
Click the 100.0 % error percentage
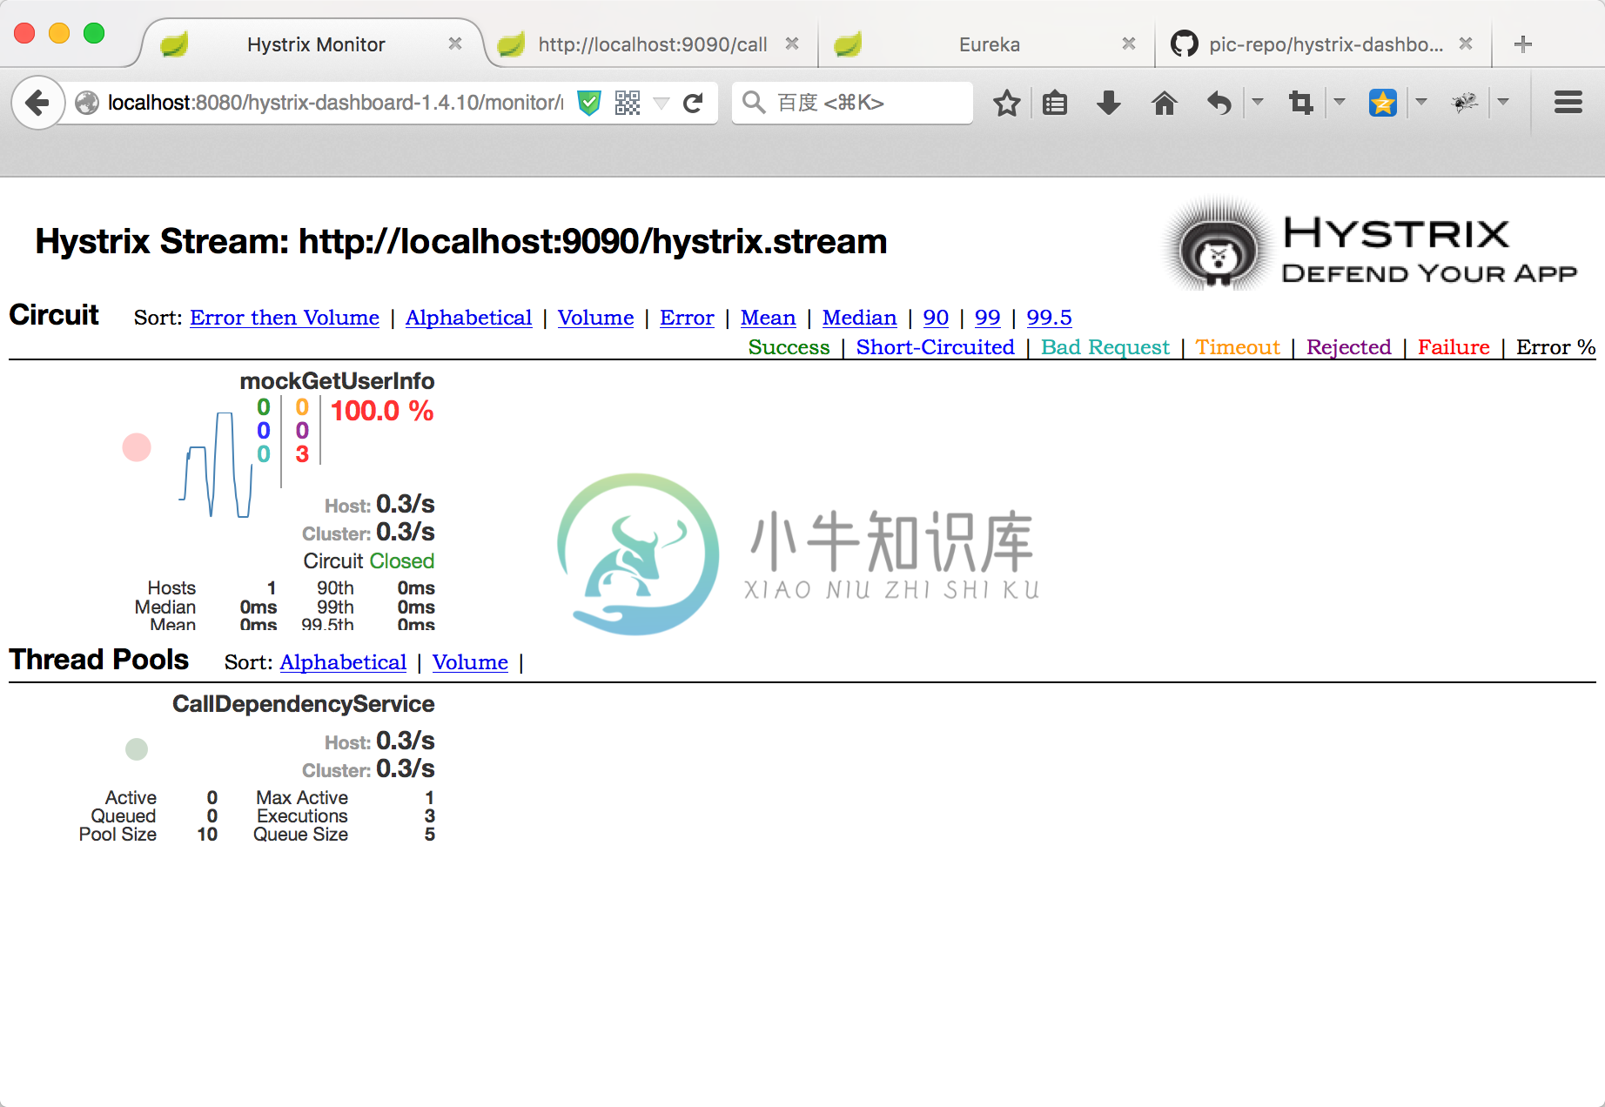point(382,411)
